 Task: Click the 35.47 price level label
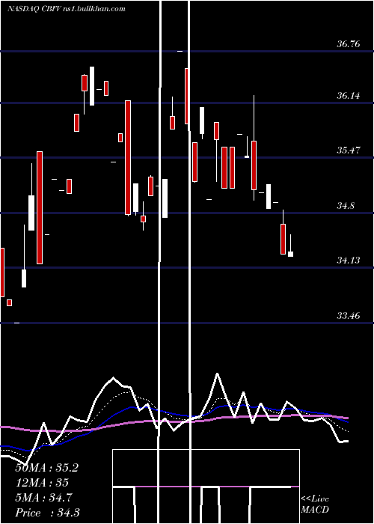[349, 150]
